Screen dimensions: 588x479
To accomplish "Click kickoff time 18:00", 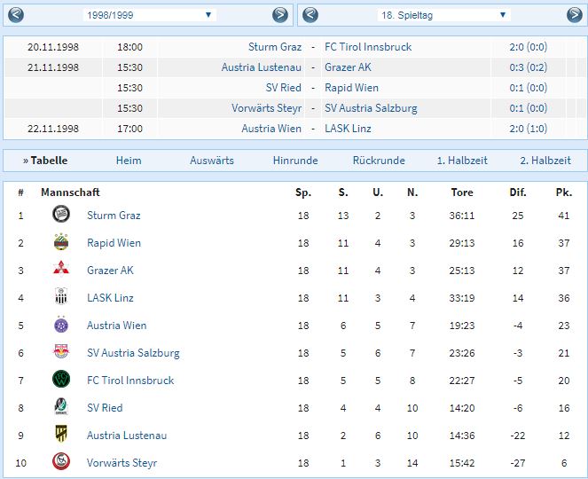I will [129, 47].
